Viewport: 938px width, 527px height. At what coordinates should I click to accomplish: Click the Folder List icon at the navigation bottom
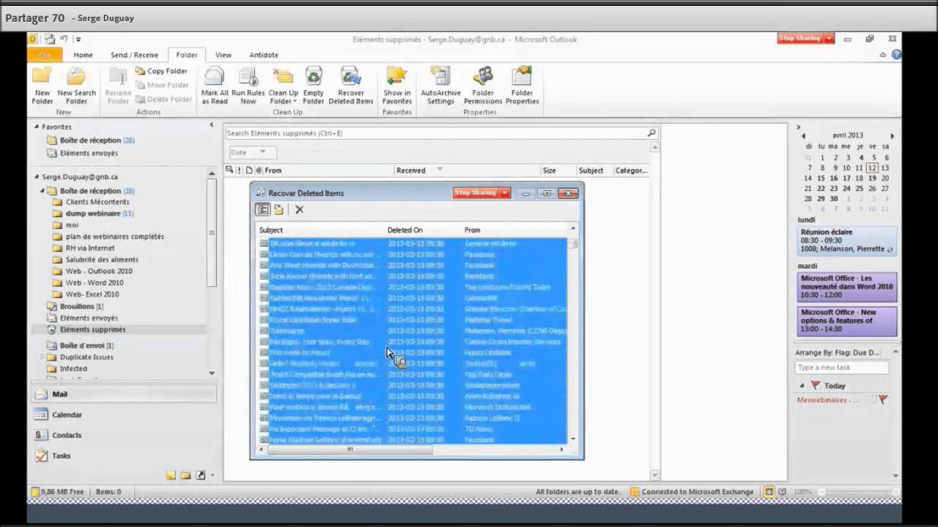coord(185,475)
